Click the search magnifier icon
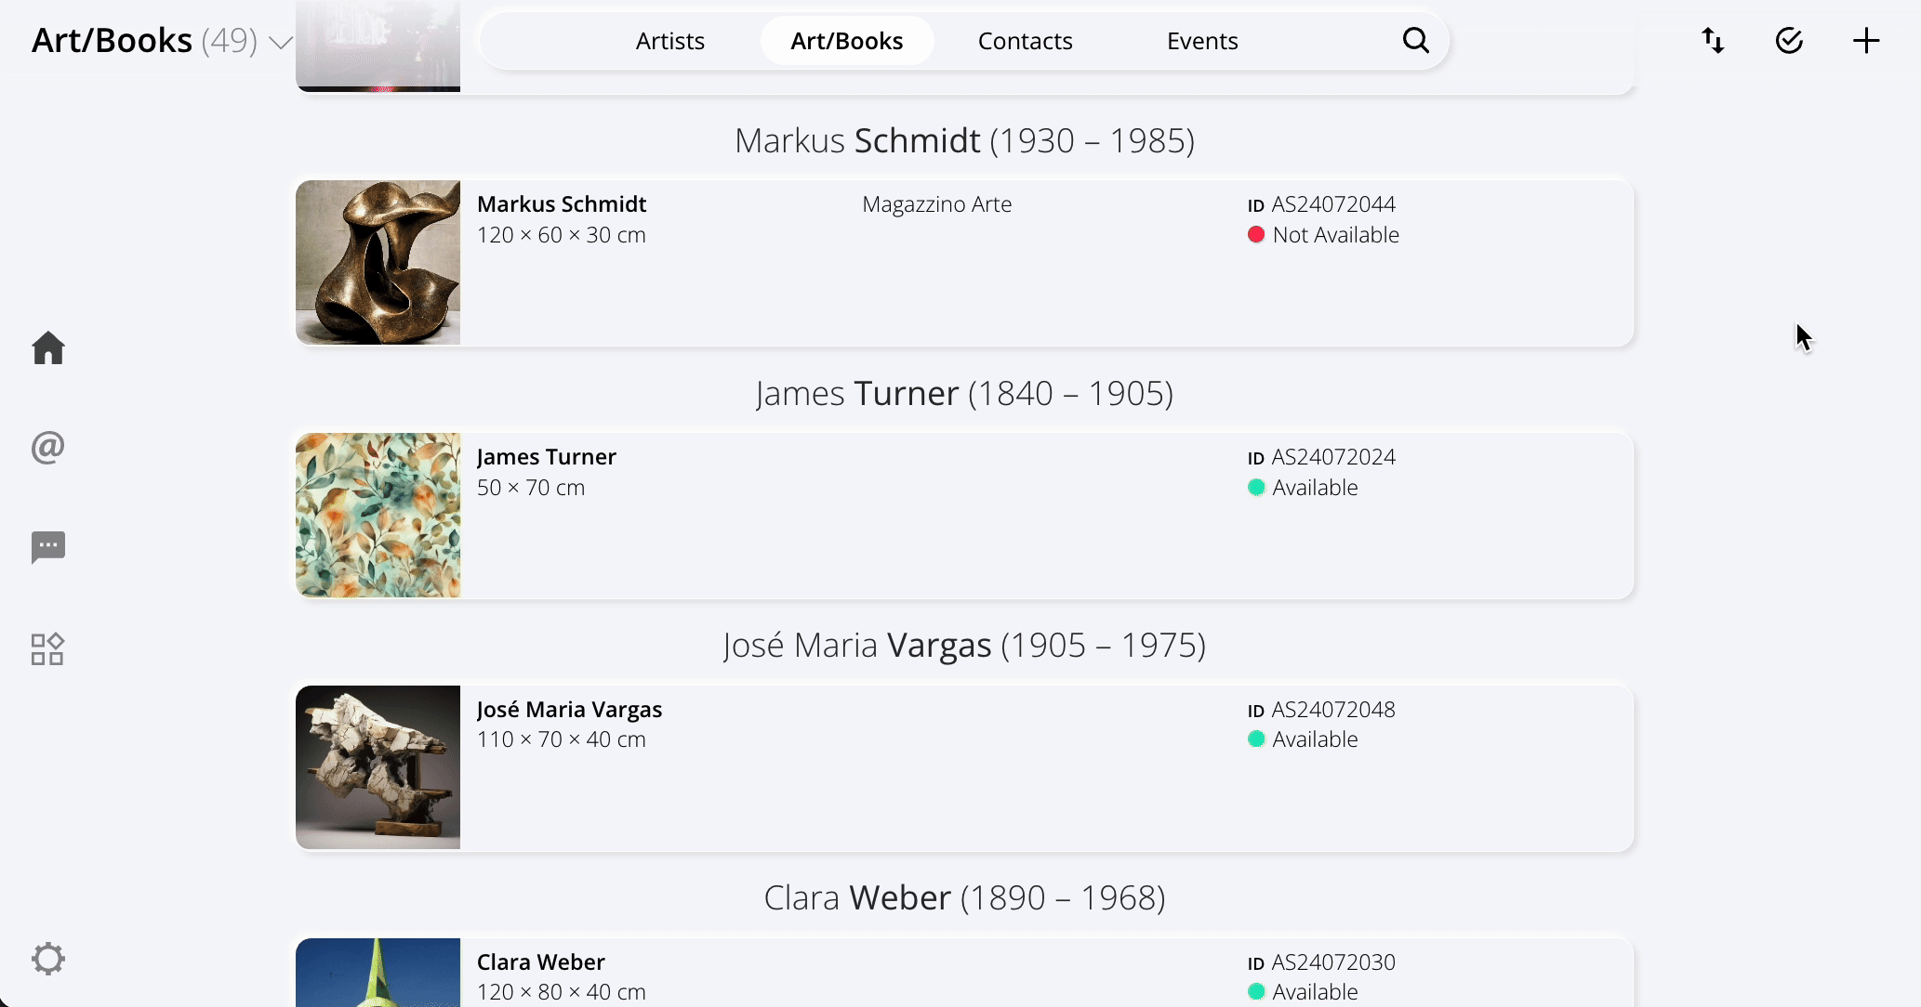 [1416, 41]
